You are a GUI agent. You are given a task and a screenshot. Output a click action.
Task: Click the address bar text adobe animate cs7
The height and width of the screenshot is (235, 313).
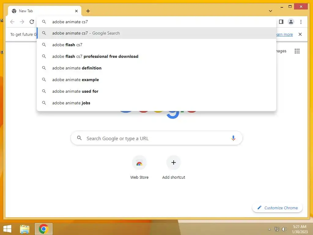70,22
